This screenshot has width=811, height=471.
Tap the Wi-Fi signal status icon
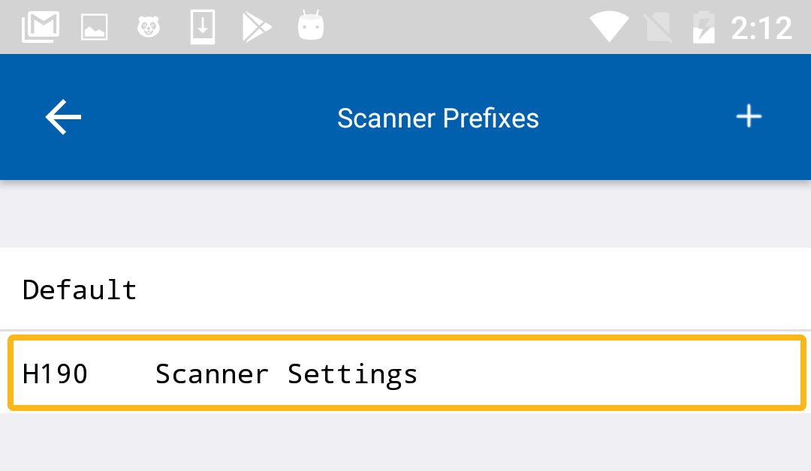(608, 28)
